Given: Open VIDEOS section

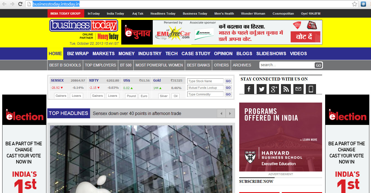Looking at the screenshot, I should [x=298, y=53].
